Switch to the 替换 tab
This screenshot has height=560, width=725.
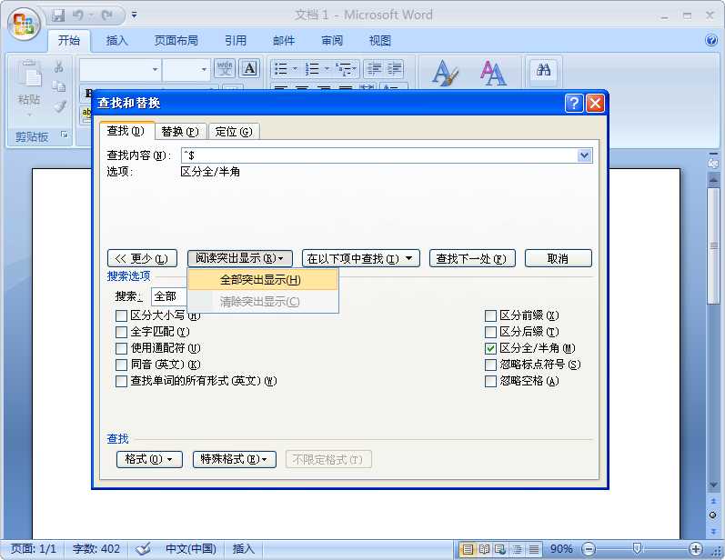click(180, 132)
